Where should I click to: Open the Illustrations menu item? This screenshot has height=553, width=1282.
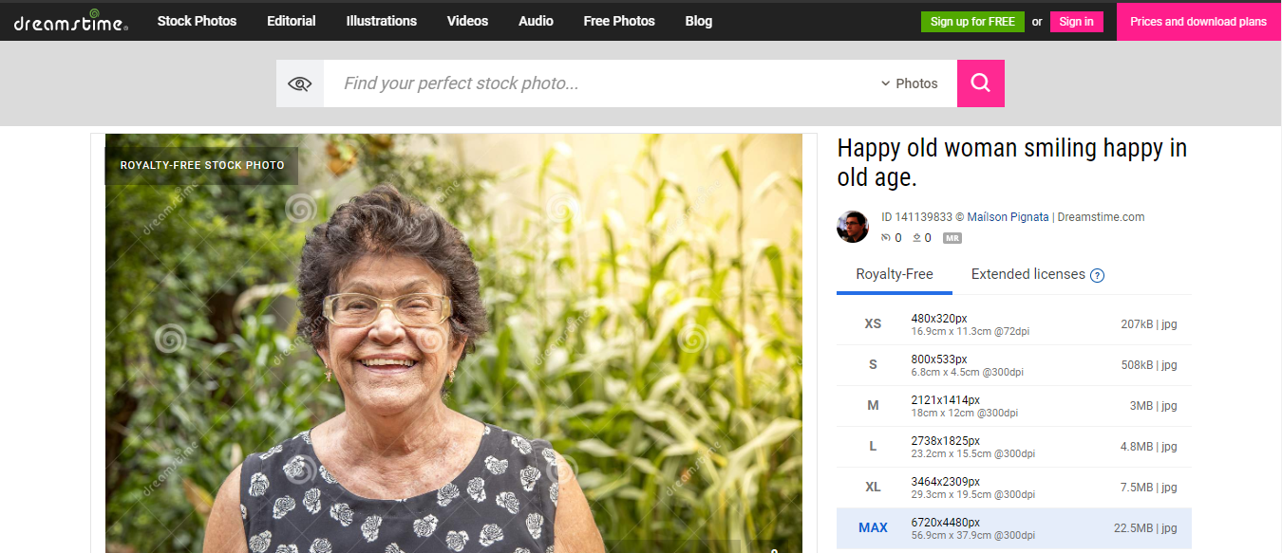tap(382, 21)
